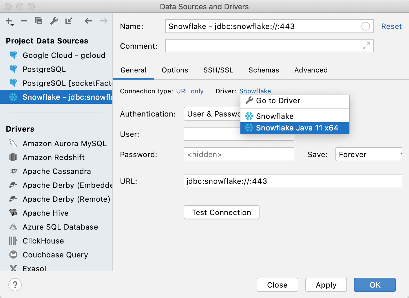Select Apache Derby (Embedded) driver
The height and width of the screenshot is (298, 409).
point(56,185)
